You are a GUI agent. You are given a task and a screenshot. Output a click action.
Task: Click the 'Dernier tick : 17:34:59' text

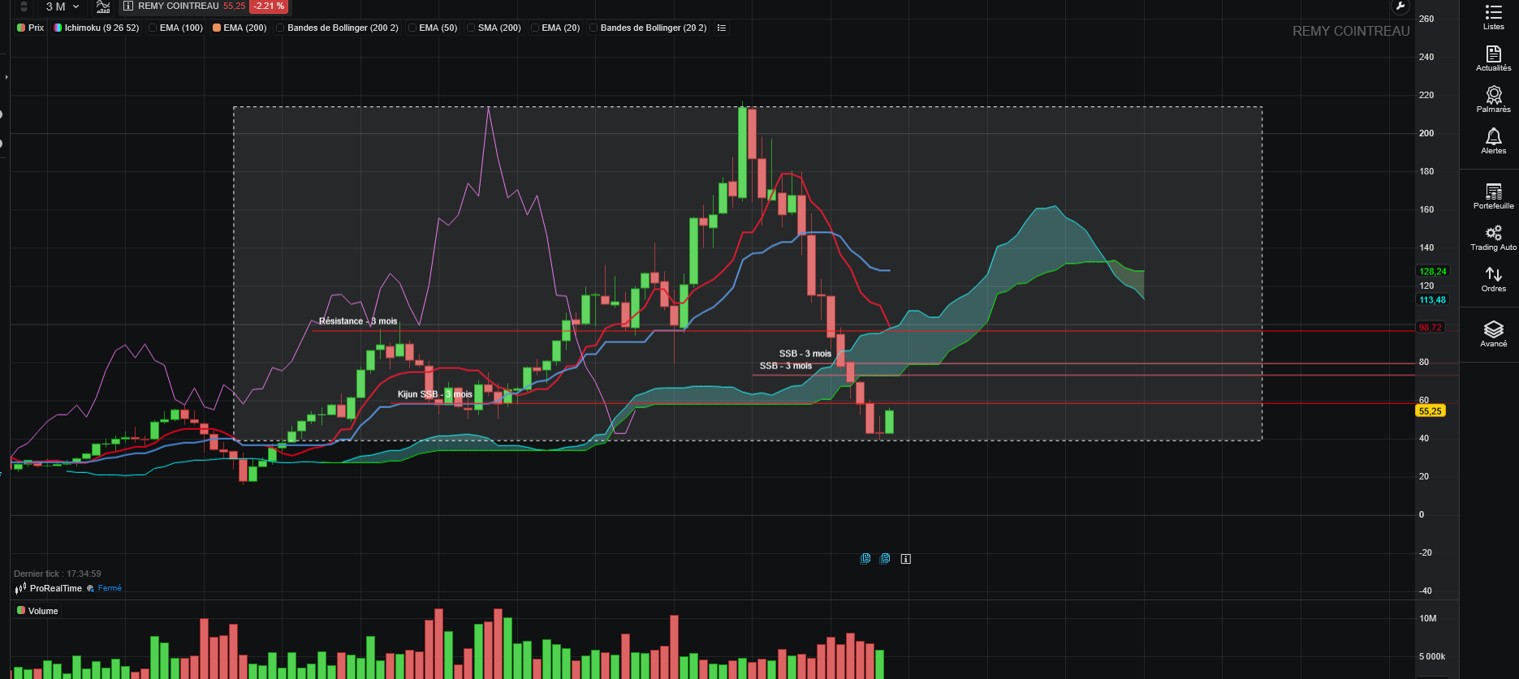(x=58, y=574)
